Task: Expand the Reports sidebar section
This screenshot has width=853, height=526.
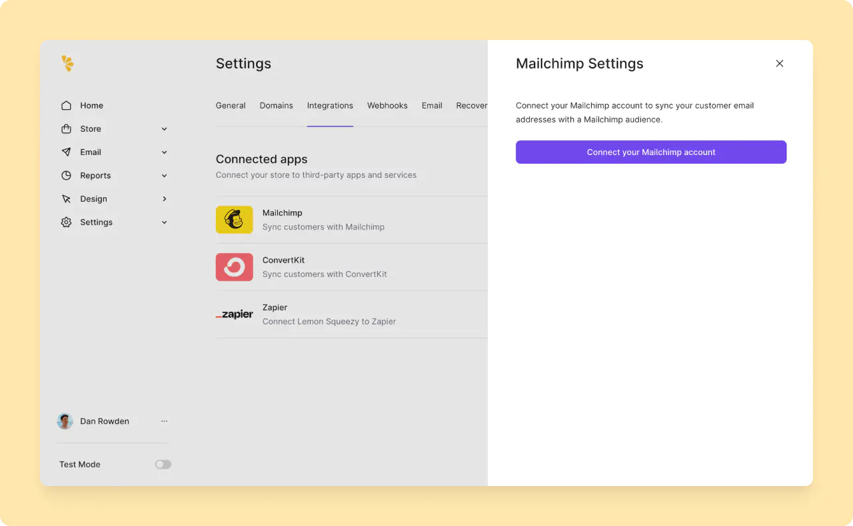Action: [x=164, y=175]
